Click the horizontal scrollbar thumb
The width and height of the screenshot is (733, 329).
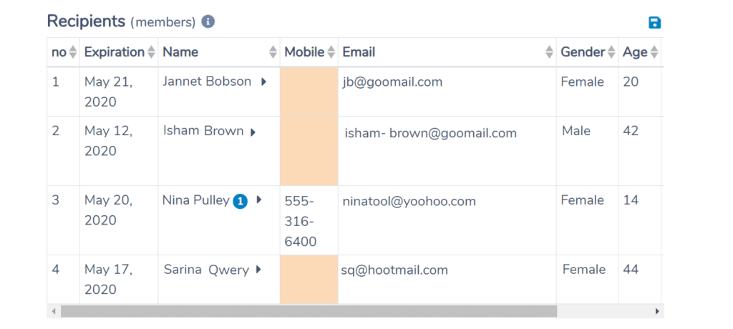coord(309,311)
